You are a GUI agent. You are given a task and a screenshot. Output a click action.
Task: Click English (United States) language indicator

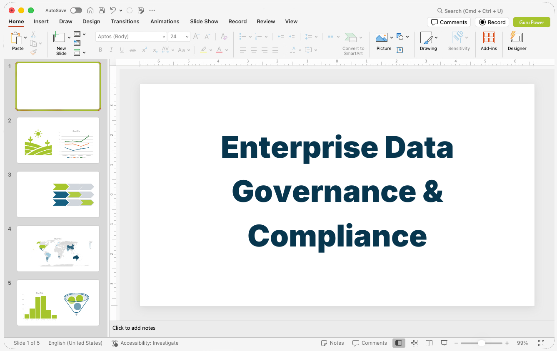[x=75, y=343]
